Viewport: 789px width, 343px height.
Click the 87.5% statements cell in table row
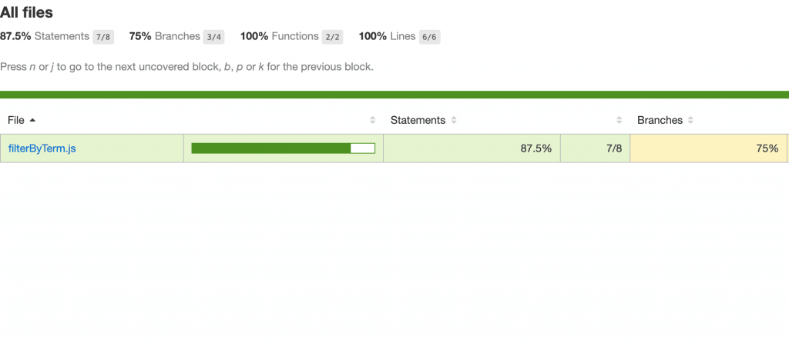(536, 148)
